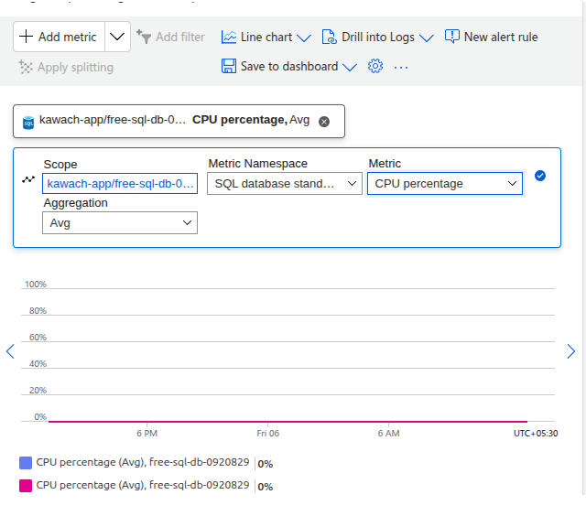
Task: Click the Scope input field
Action: (x=120, y=183)
